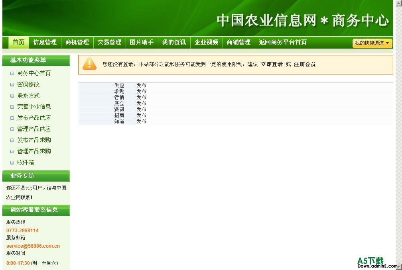This screenshot has height=270, width=402.
Task: Click the 8:00-17:30 service hours text
Action: pos(18,263)
